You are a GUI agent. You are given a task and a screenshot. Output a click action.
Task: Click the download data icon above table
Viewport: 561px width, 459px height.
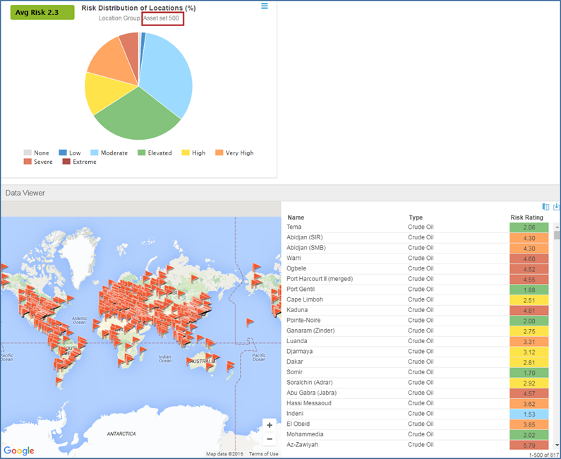[x=556, y=207]
